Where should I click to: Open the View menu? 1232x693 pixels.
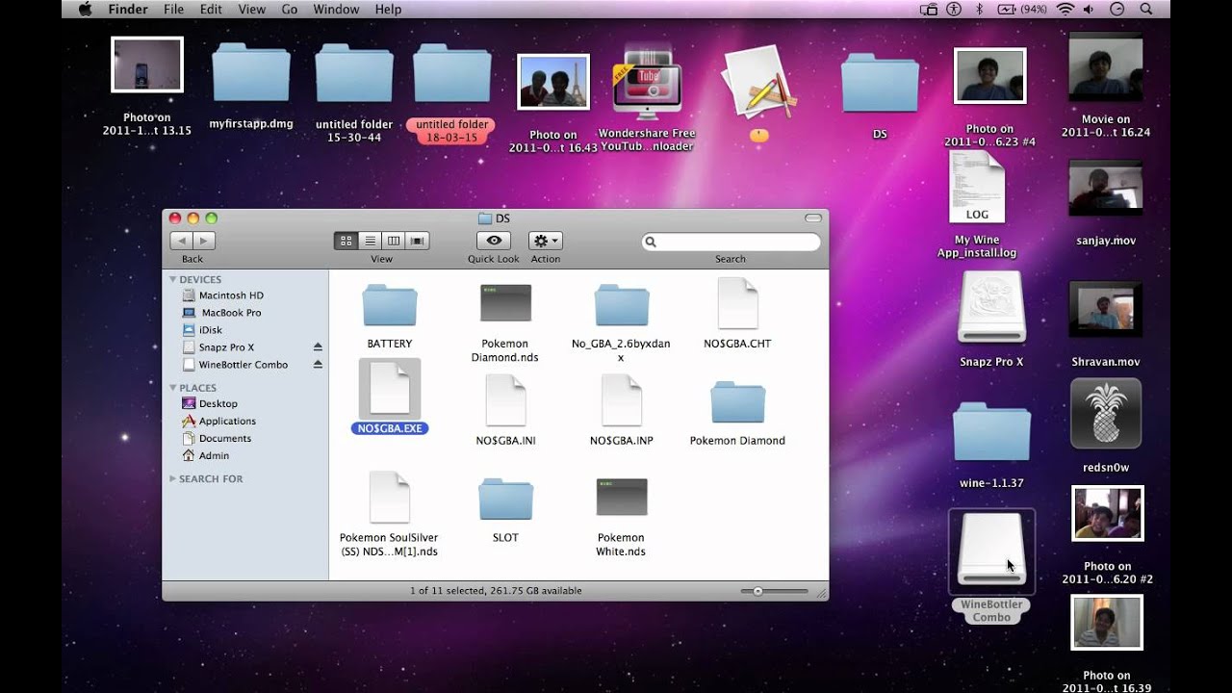[251, 9]
